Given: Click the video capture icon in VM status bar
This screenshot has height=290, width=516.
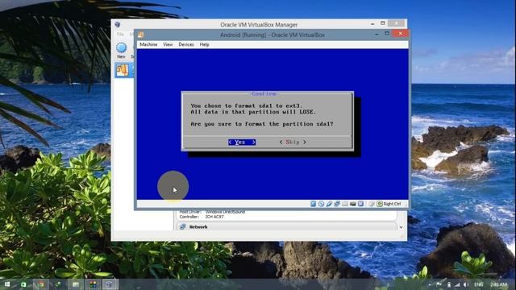Looking at the screenshot, I should (353, 204).
